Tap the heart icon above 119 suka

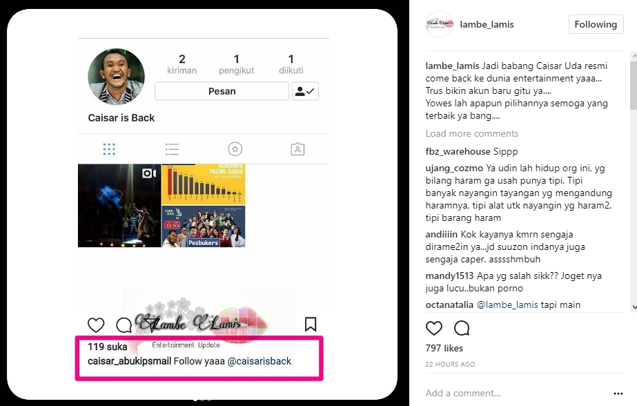96,325
